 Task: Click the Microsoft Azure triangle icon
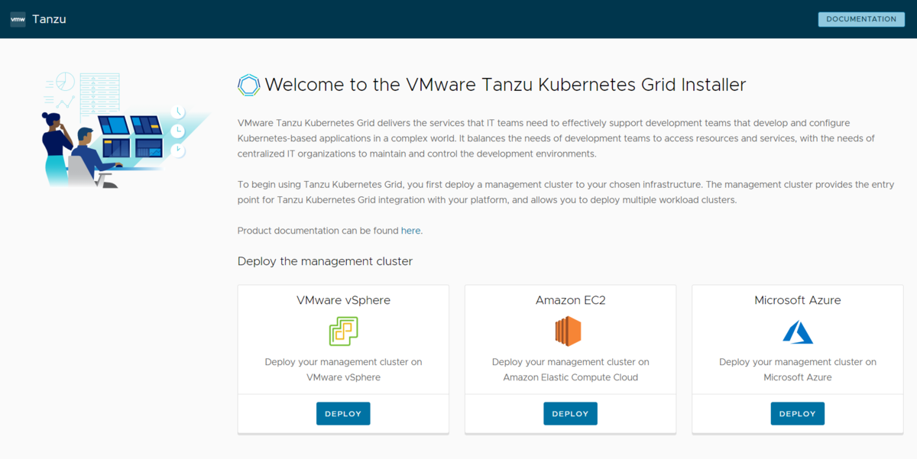pyautogui.click(x=798, y=332)
